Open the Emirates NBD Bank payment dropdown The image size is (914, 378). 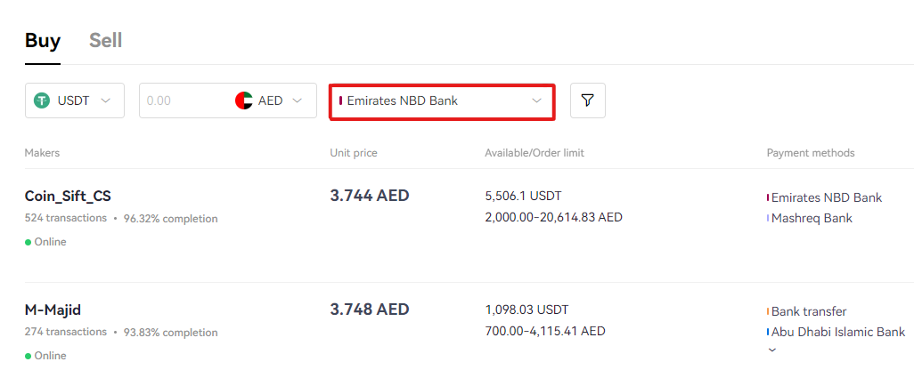click(442, 101)
